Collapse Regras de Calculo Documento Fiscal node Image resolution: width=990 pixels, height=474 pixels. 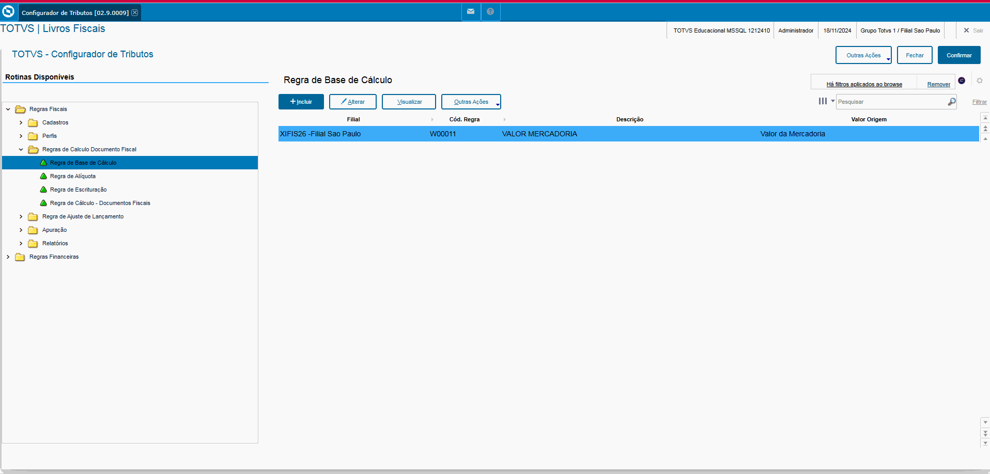(x=21, y=149)
